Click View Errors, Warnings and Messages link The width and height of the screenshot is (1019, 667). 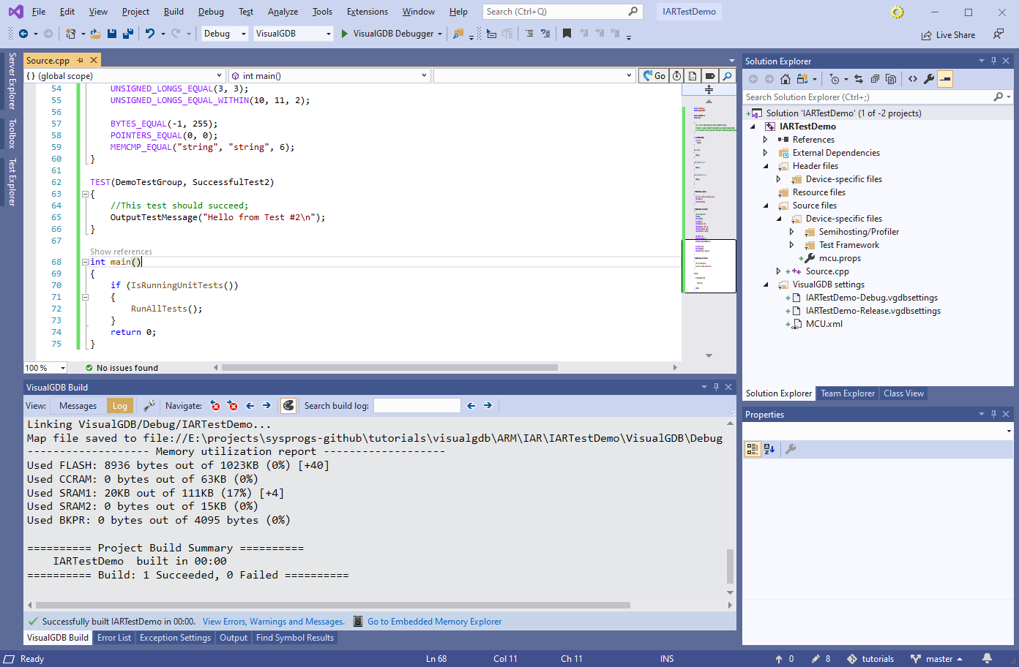[x=274, y=622]
